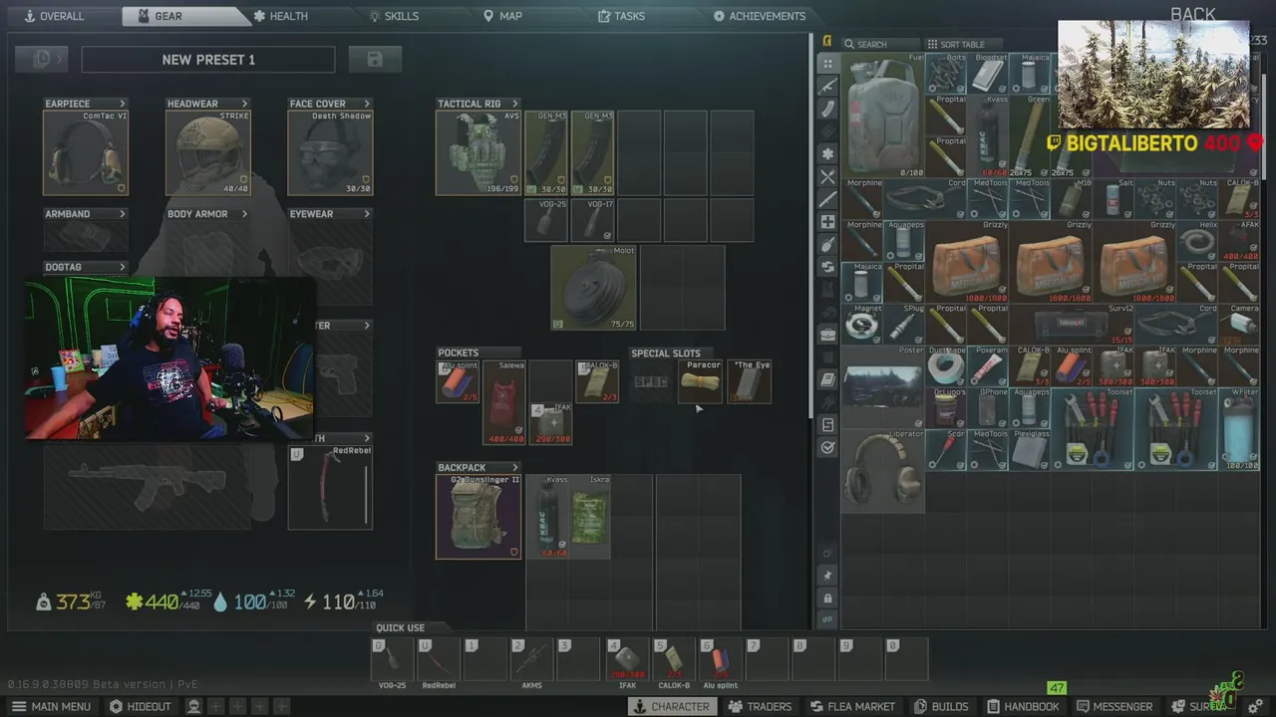
Task: Select the Fuel canister in stash
Action: [x=883, y=116]
